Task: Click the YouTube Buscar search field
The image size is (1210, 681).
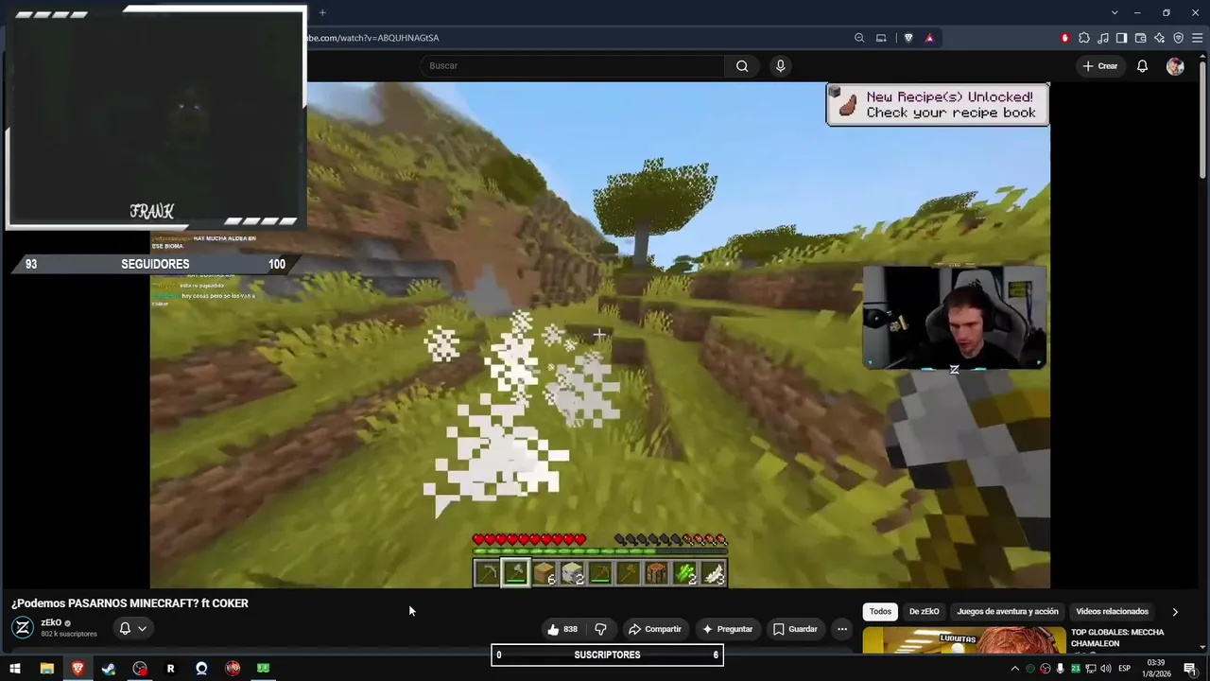Action: pyautogui.click(x=573, y=66)
